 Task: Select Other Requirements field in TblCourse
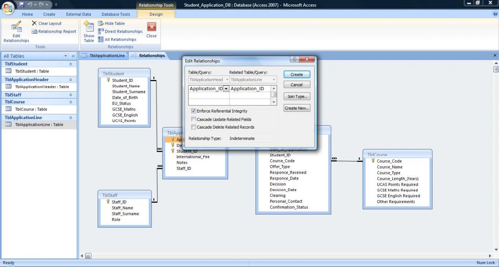(396, 202)
